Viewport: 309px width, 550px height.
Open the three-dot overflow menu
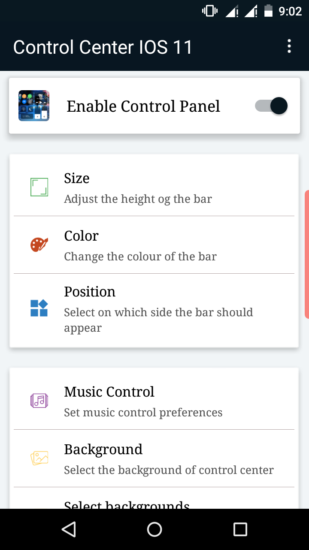[289, 46]
